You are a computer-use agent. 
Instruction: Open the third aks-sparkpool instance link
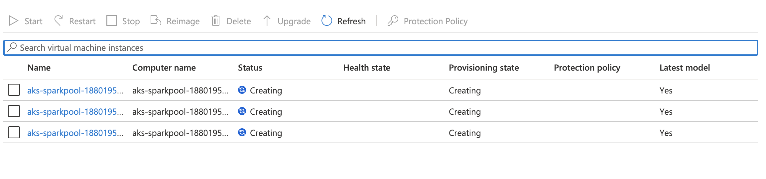pos(75,133)
